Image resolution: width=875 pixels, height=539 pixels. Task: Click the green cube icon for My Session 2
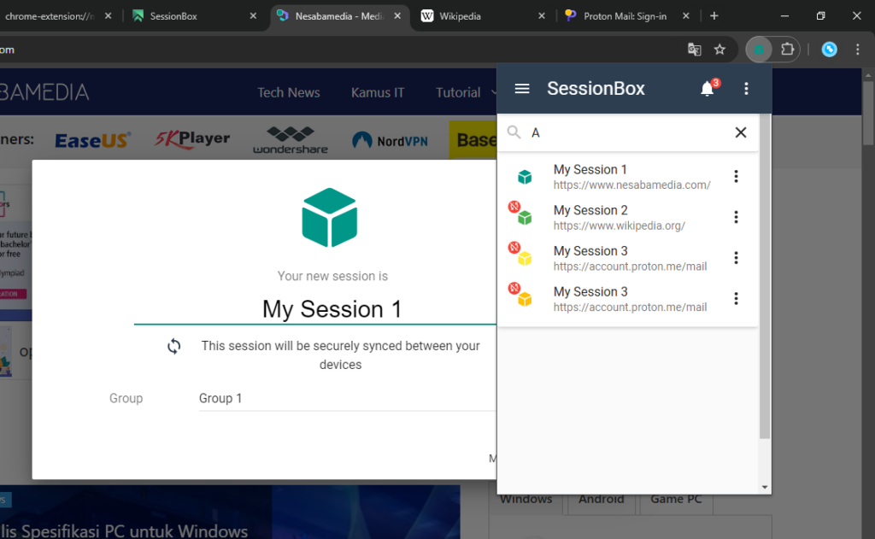pos(525,217)
